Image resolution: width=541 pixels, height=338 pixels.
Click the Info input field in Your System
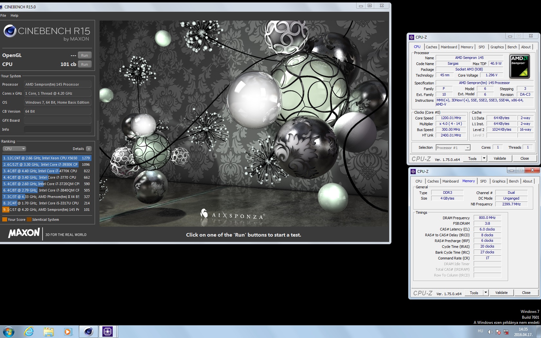point(58,129)
